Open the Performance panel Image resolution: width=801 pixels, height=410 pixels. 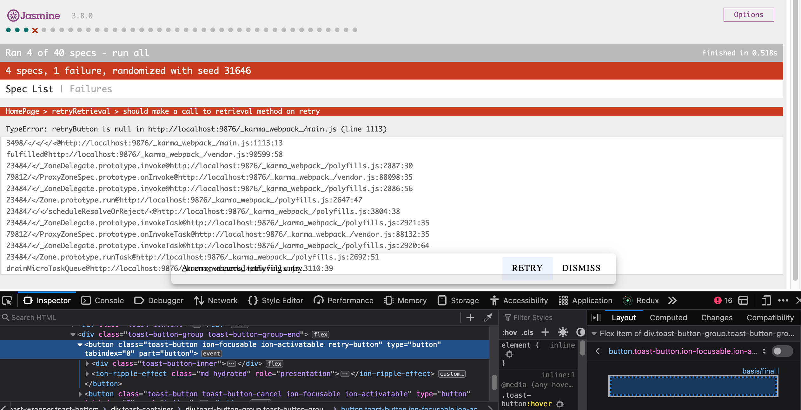pos(343,300)
